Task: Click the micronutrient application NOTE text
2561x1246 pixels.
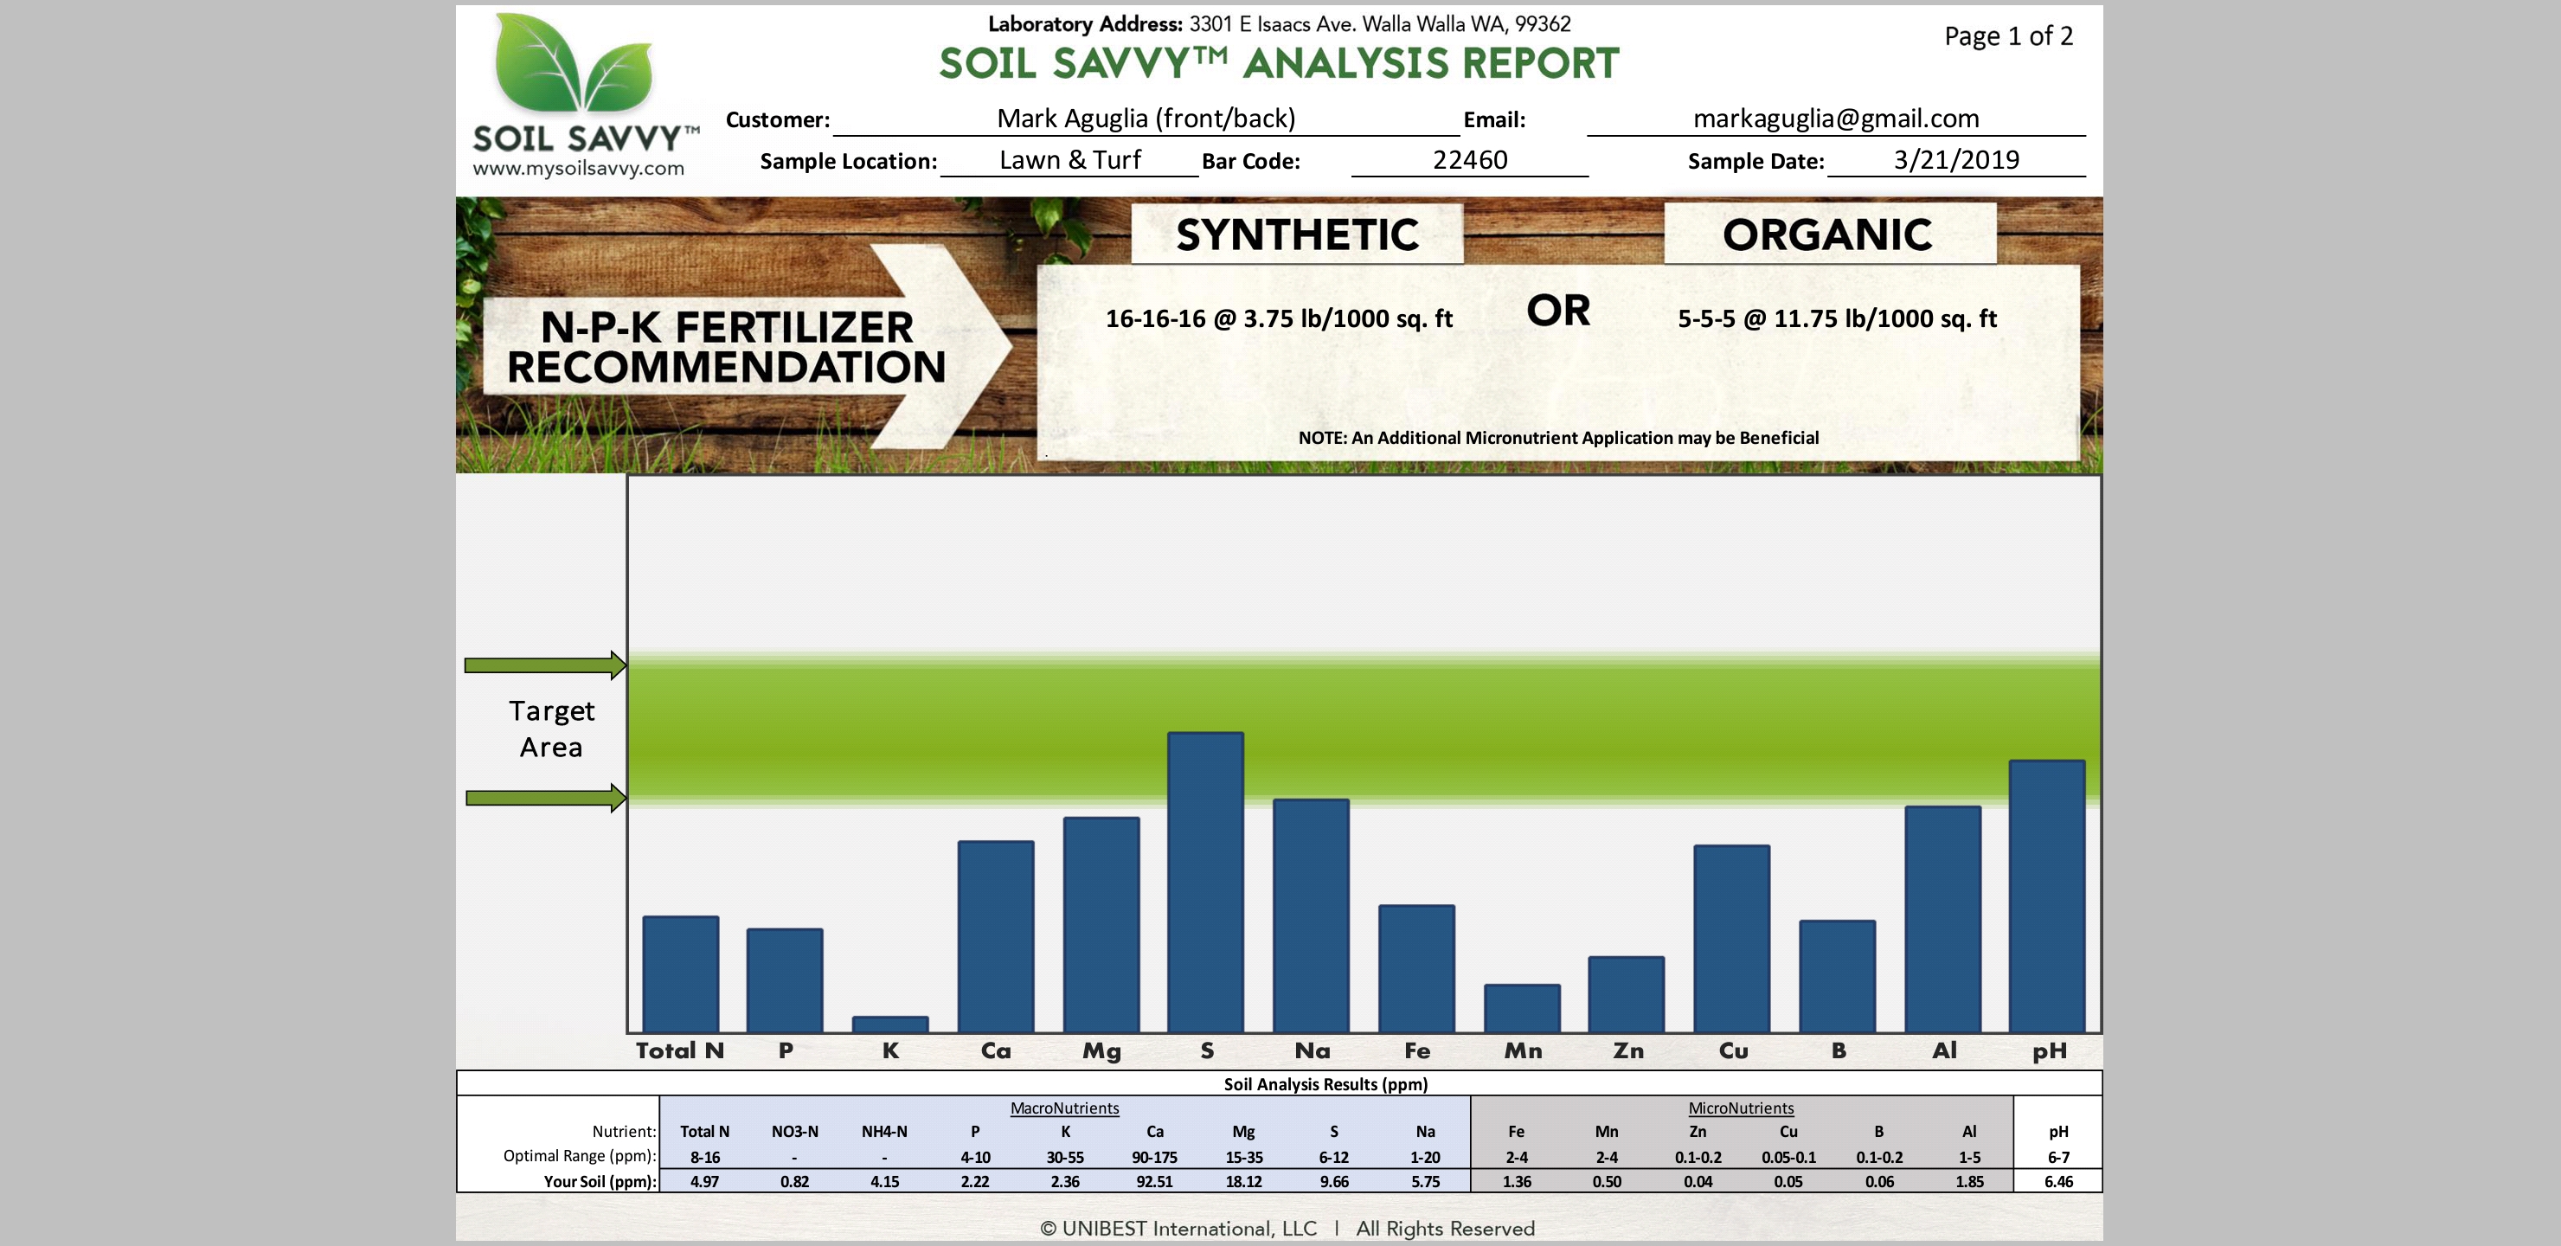Action: tap(1558, 438)
